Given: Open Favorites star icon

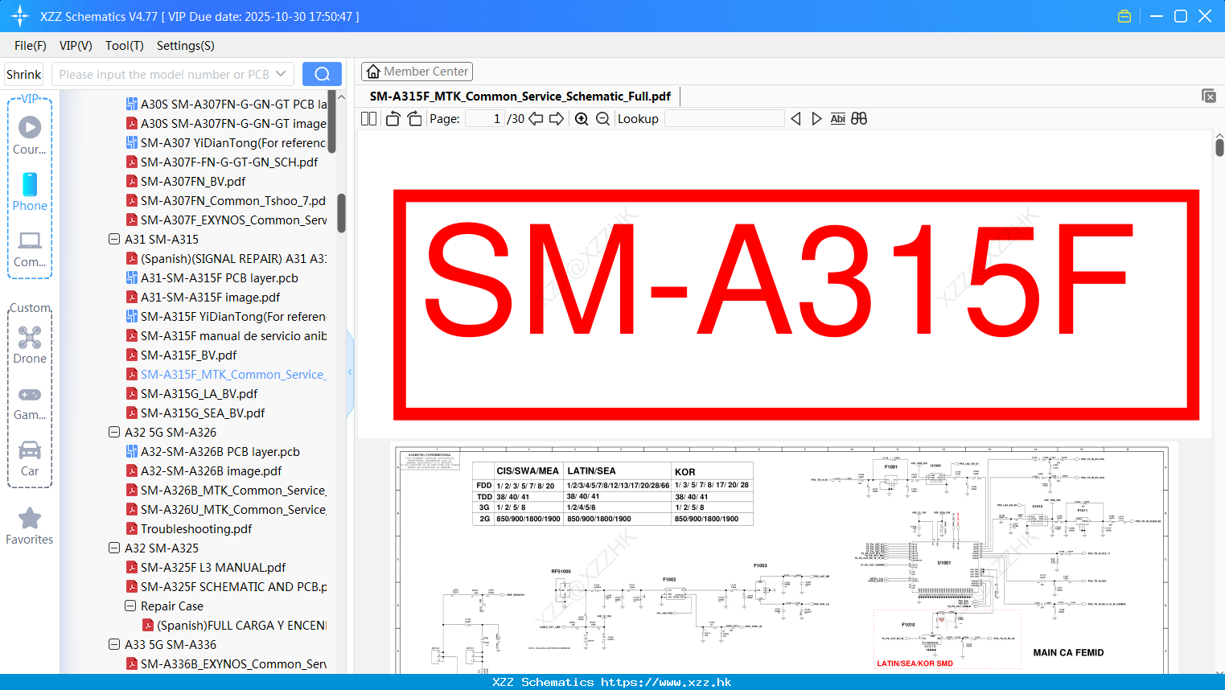Looking at the screenshot, I should (30, 527).
